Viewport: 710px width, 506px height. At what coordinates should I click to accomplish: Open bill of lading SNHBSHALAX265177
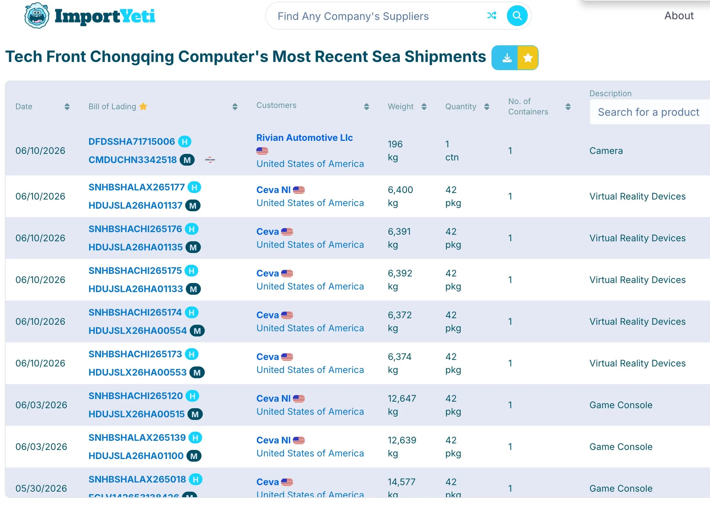(x=137, y=187)
